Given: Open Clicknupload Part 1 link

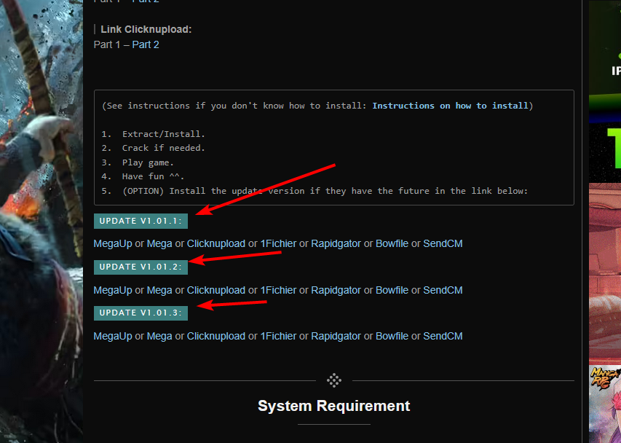Looking at the screenshot, I should (106, 44).
